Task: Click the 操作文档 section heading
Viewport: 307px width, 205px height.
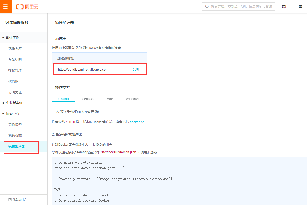Action: click(62, 88)
